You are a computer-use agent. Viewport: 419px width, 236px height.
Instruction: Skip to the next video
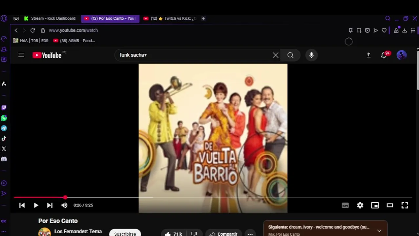(x=50, y=205)
